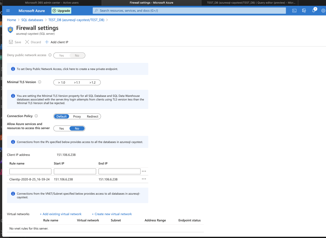
Task: Click the Upgrade button
Action: click(61, 11)
